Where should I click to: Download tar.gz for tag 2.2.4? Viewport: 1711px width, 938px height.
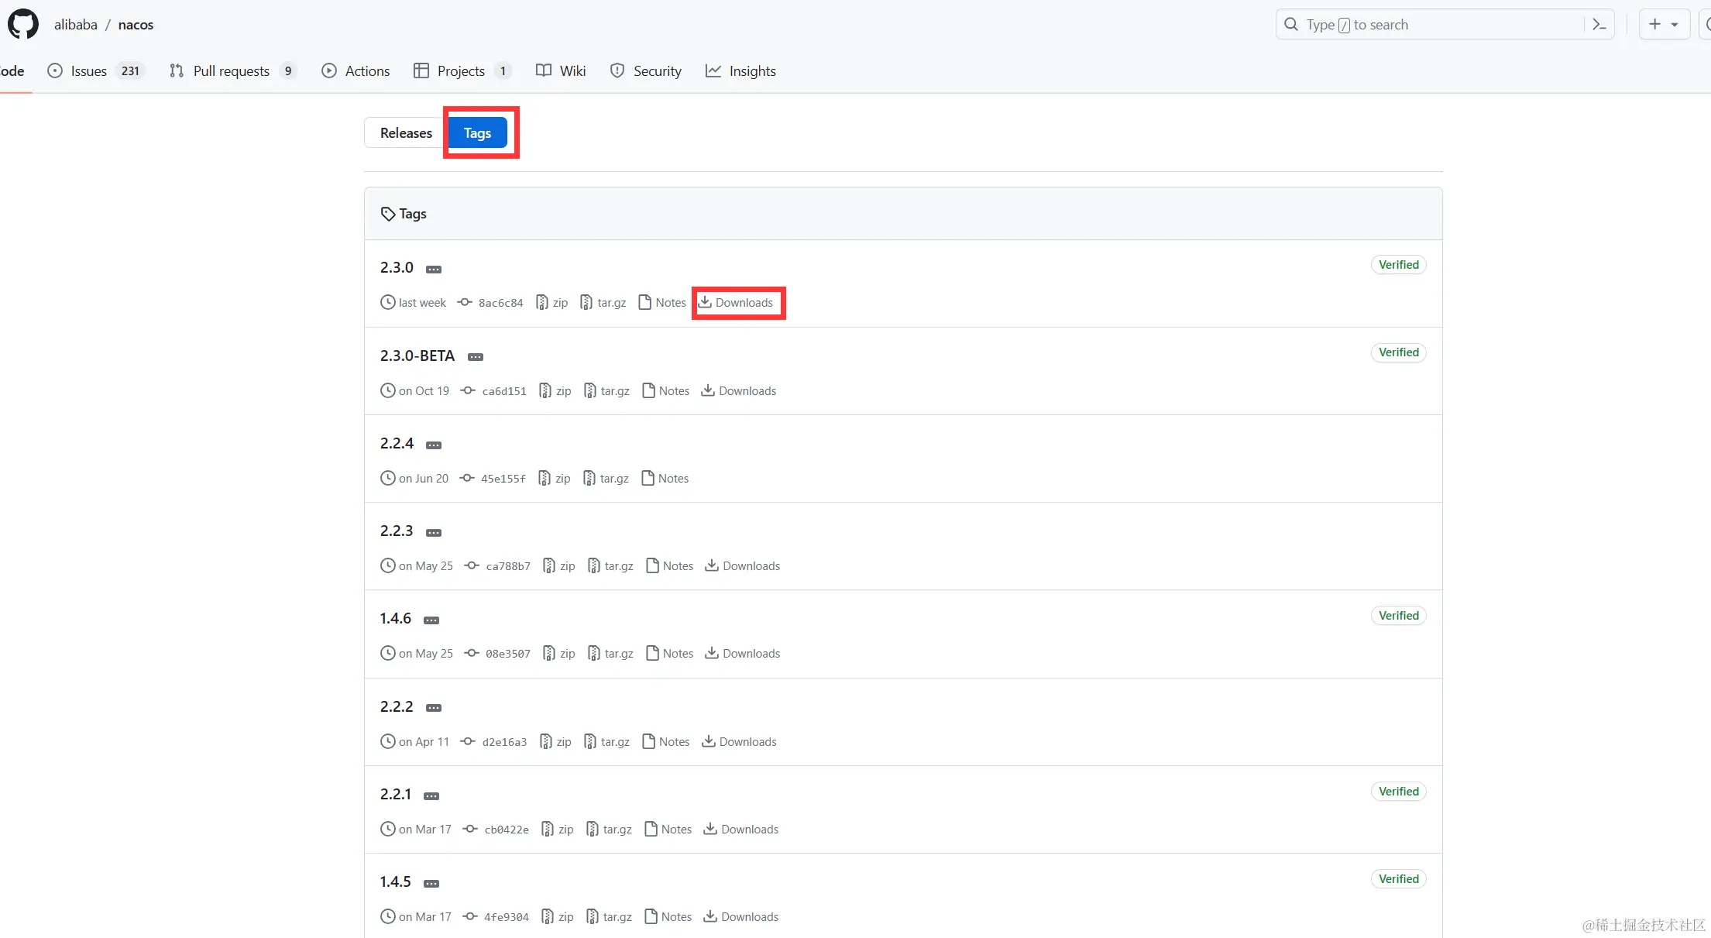tap(606, 479)
